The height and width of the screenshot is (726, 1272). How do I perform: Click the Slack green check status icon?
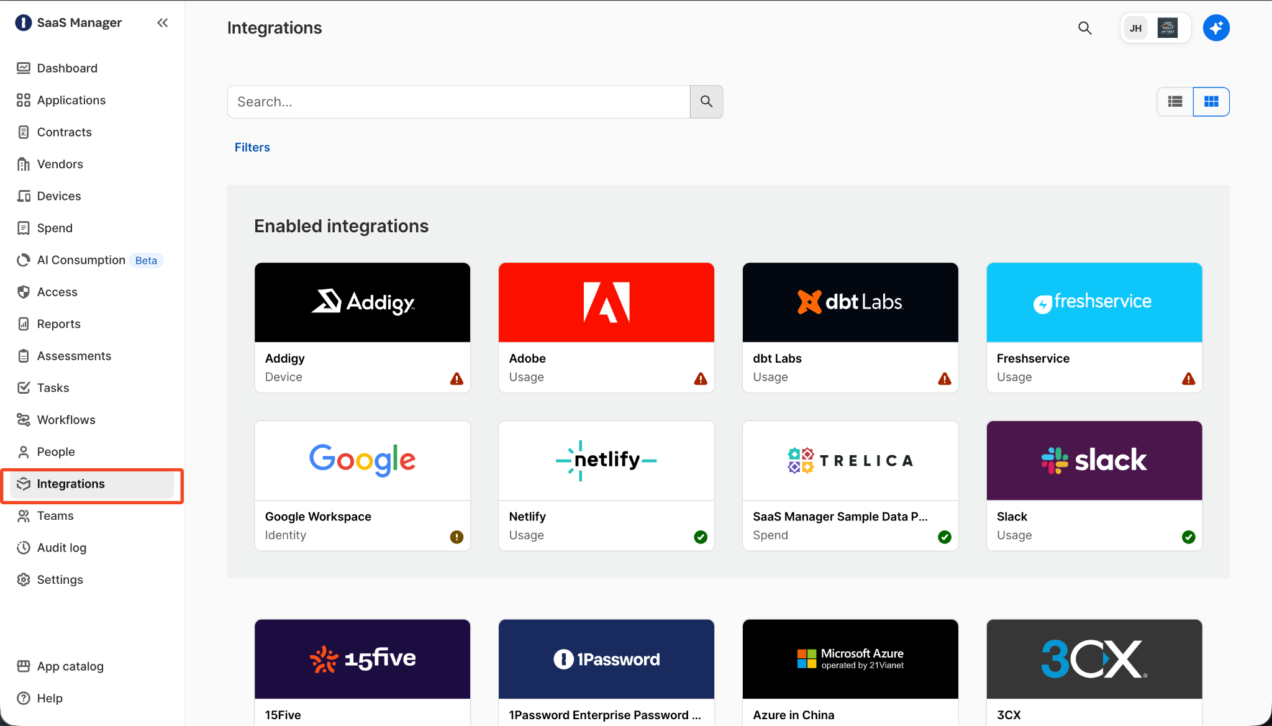1189,537
